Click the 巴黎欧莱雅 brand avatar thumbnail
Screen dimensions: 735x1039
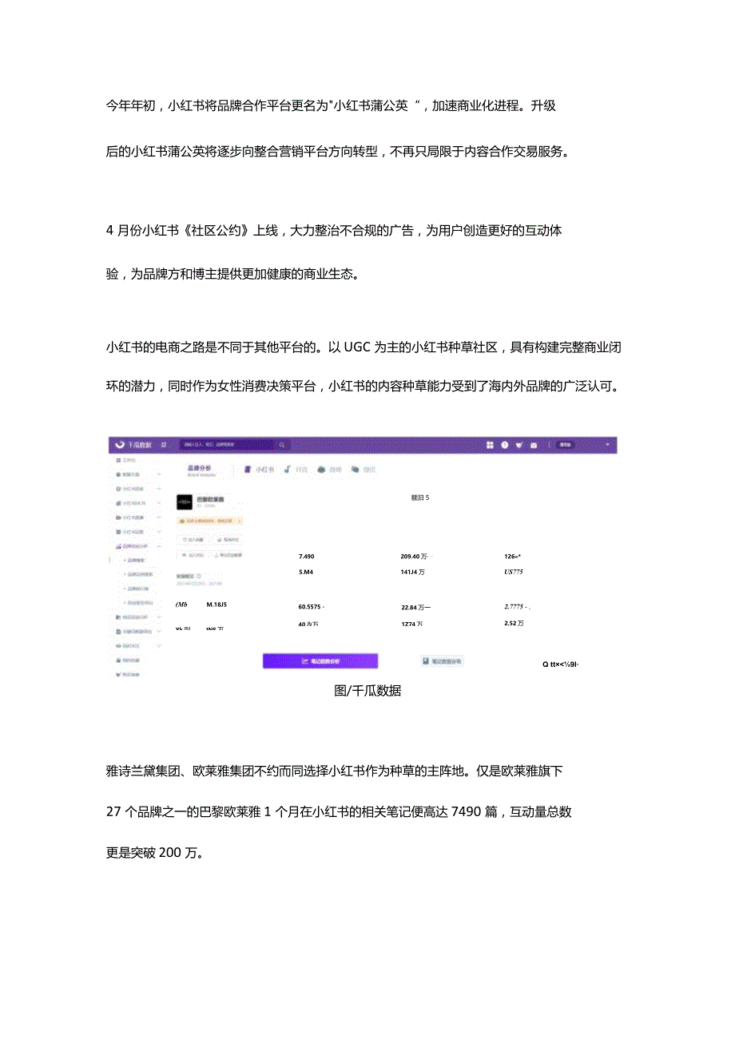point(185,502)
